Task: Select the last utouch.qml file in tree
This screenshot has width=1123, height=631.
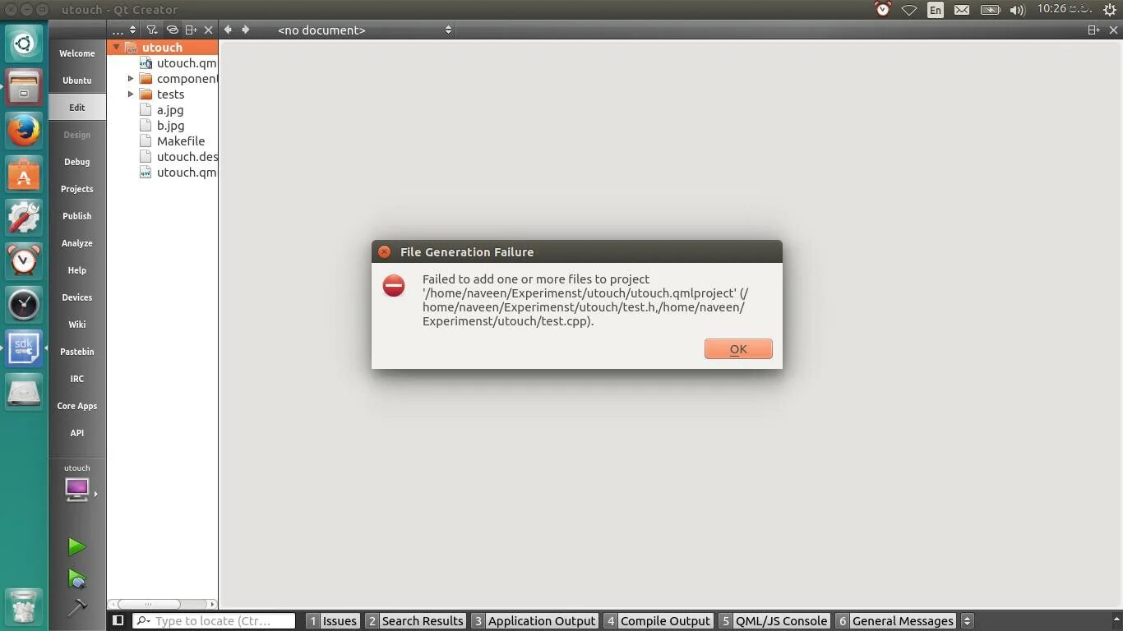Action: point(178,173)
